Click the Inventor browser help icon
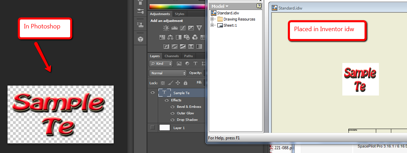This screenshot has height=153, width=407. [259, 6]
